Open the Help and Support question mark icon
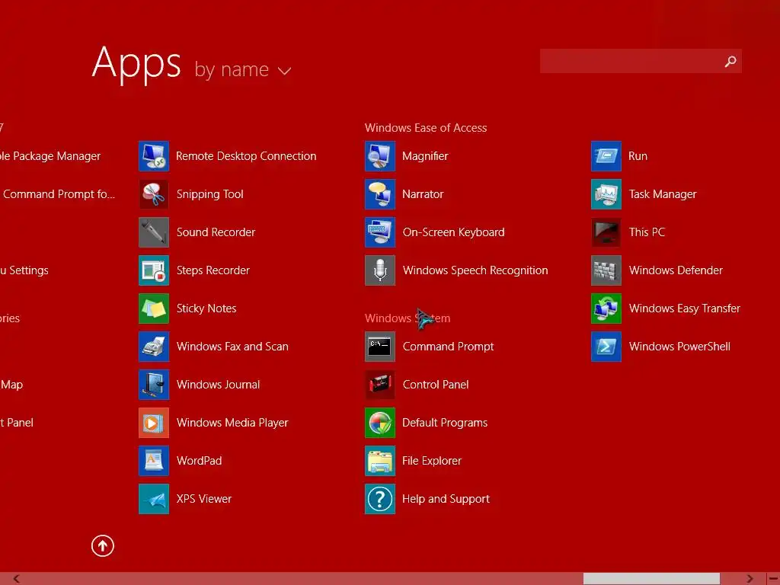 point(380,499)
